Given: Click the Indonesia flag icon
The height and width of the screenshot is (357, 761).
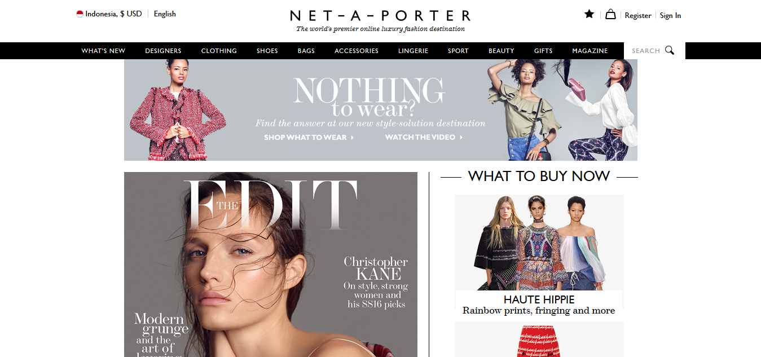Looking at the screenshot, I should pyautogui.click(x=80, y=14).
